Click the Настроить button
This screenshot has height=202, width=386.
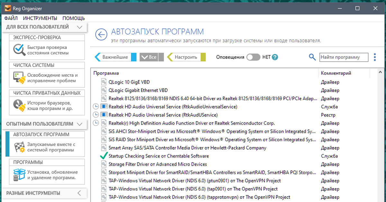coord(186,57)
